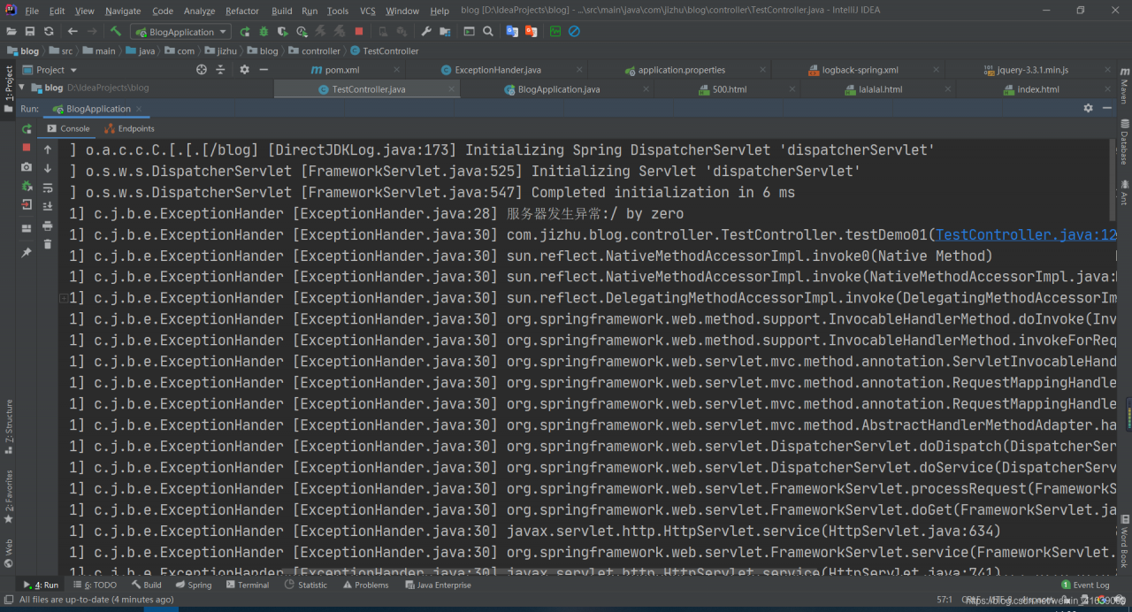Open Project panel gear settings
This screenshot has height=612, width=1132.
(245, 70)
